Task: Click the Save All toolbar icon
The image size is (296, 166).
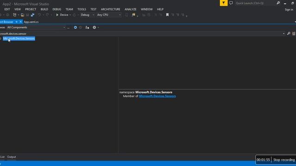Action: (32, 15)
